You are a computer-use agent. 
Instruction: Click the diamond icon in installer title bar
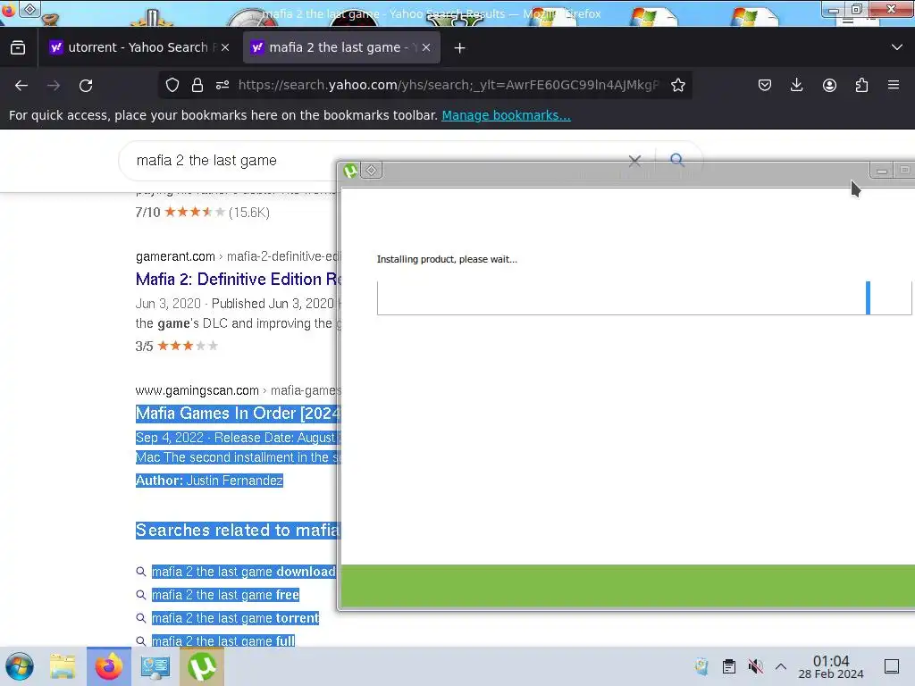[371, 171]
